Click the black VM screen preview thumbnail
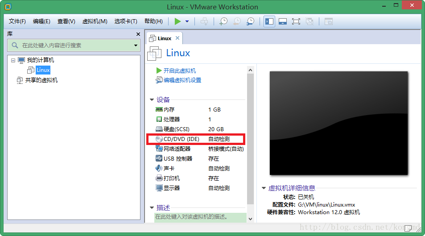This screenshot has height=236, width=425. pos(338,123)
